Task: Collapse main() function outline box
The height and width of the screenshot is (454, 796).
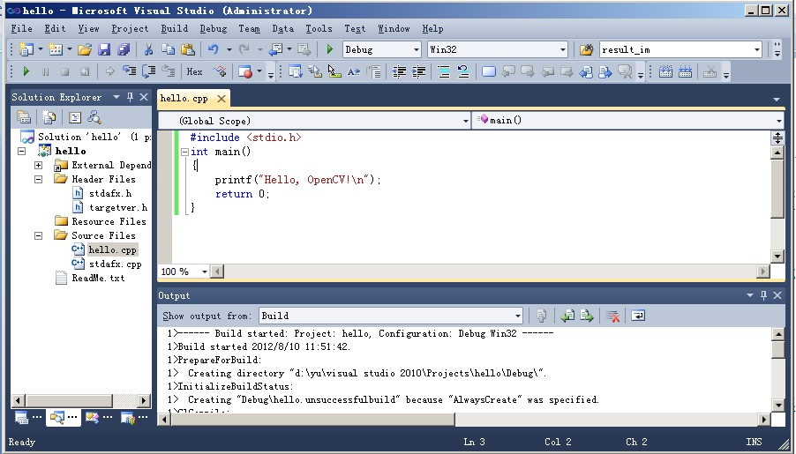Action: click(184, 152)
